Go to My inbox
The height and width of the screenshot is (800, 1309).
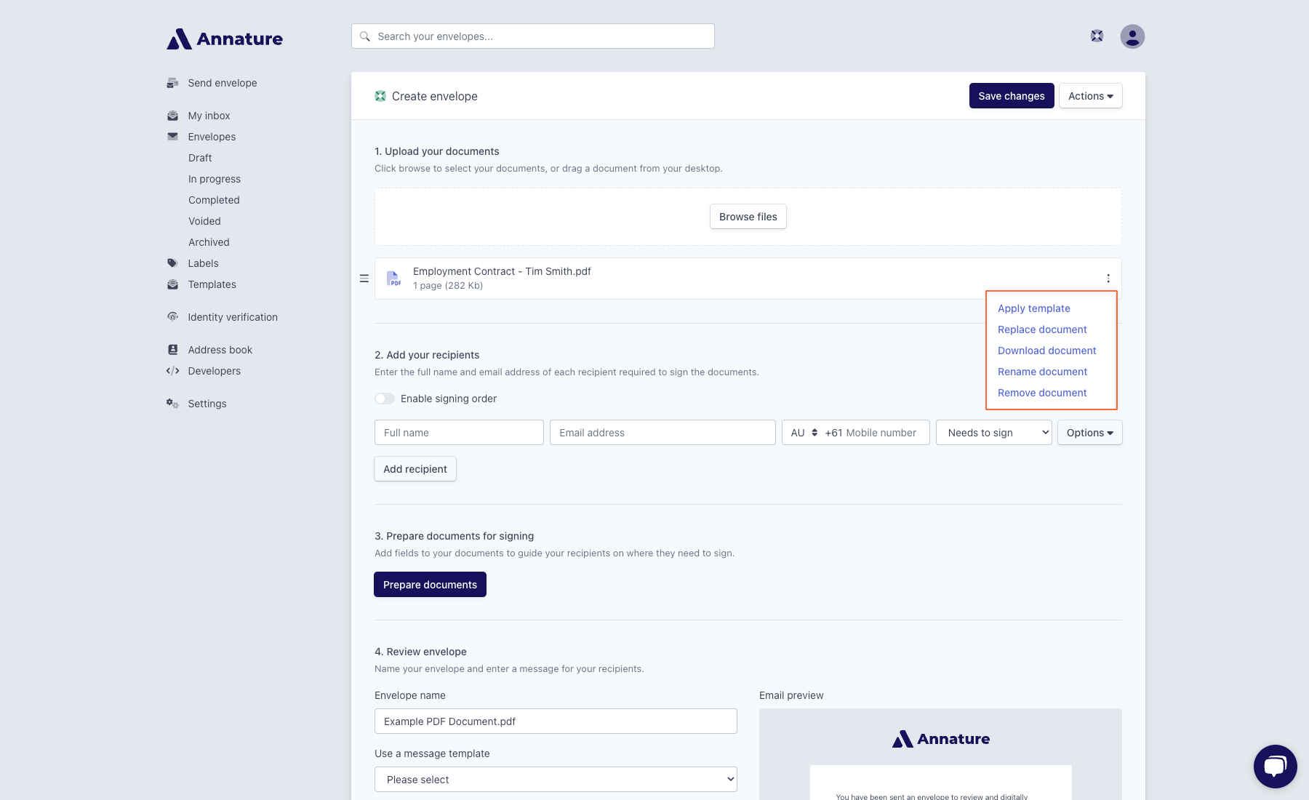[x=209, y=116]
